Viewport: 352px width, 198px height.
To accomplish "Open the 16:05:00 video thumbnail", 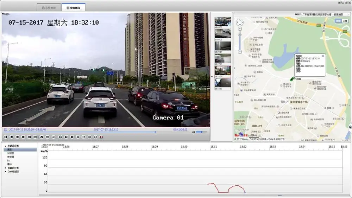I will click(x=223, y=22).
